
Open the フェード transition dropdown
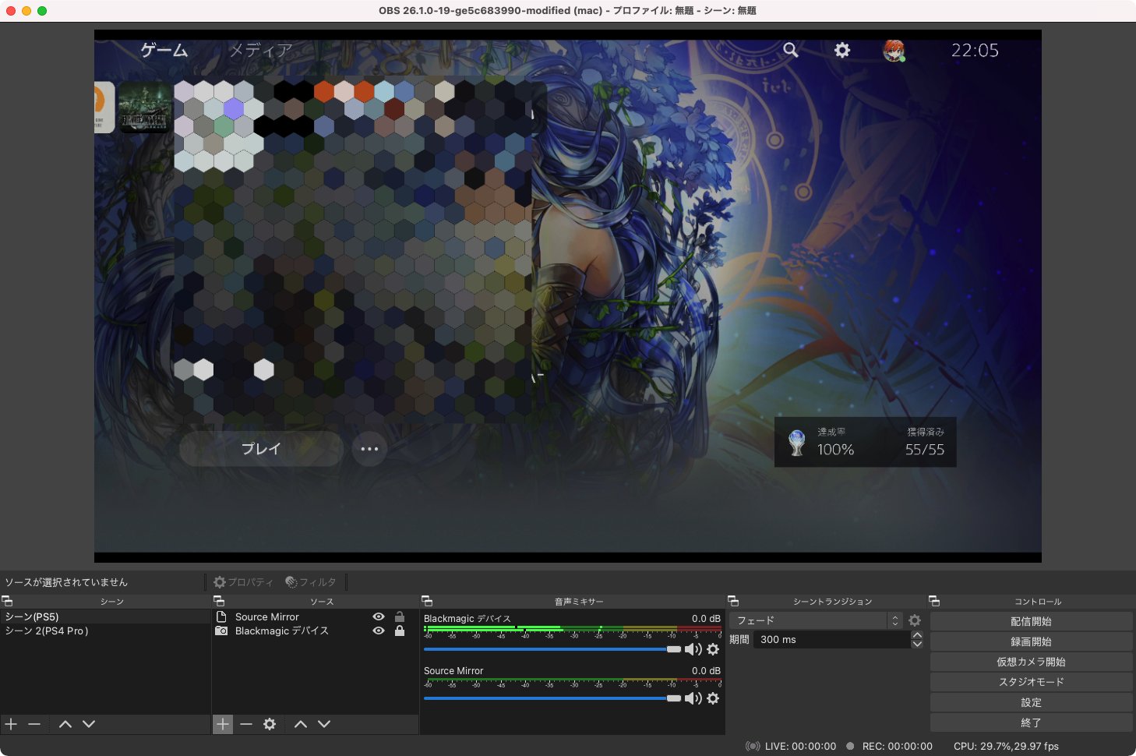click(x=816, y=620)
